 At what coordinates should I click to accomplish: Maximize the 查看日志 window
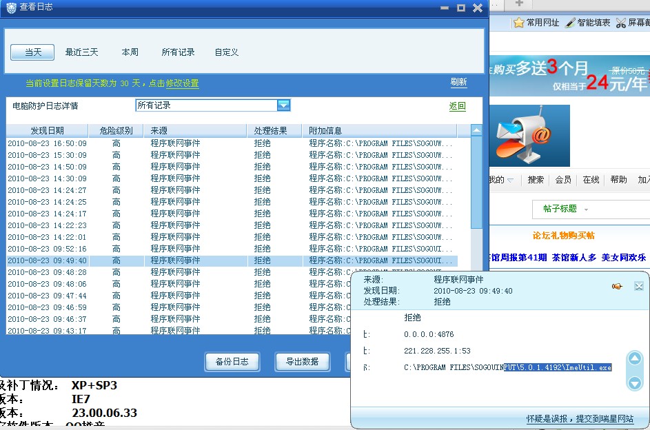pos(461,8)
